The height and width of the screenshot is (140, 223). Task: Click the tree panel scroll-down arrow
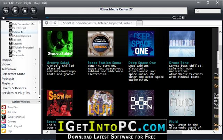coord(40,97)
